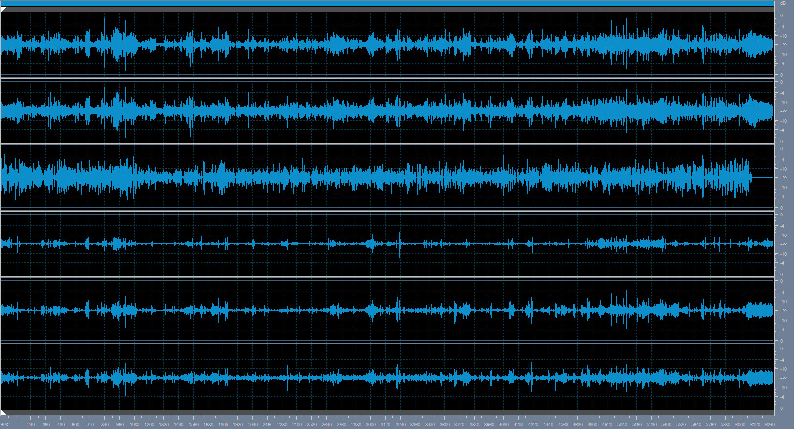Click the bottom playhead cursor triangle marker
This screenshot has width=794, height=429.
point(3,413)
